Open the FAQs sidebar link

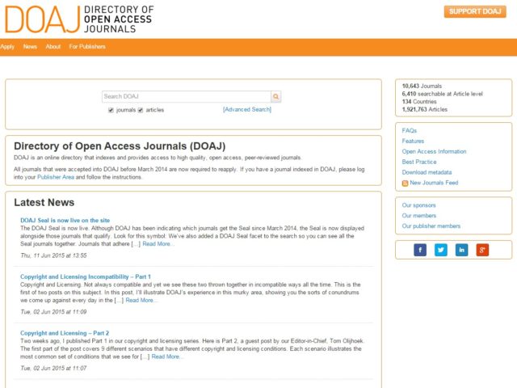pos(410,131)
